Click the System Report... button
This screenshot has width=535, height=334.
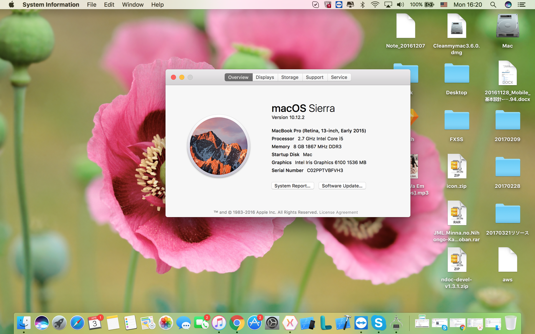[293, 186]
